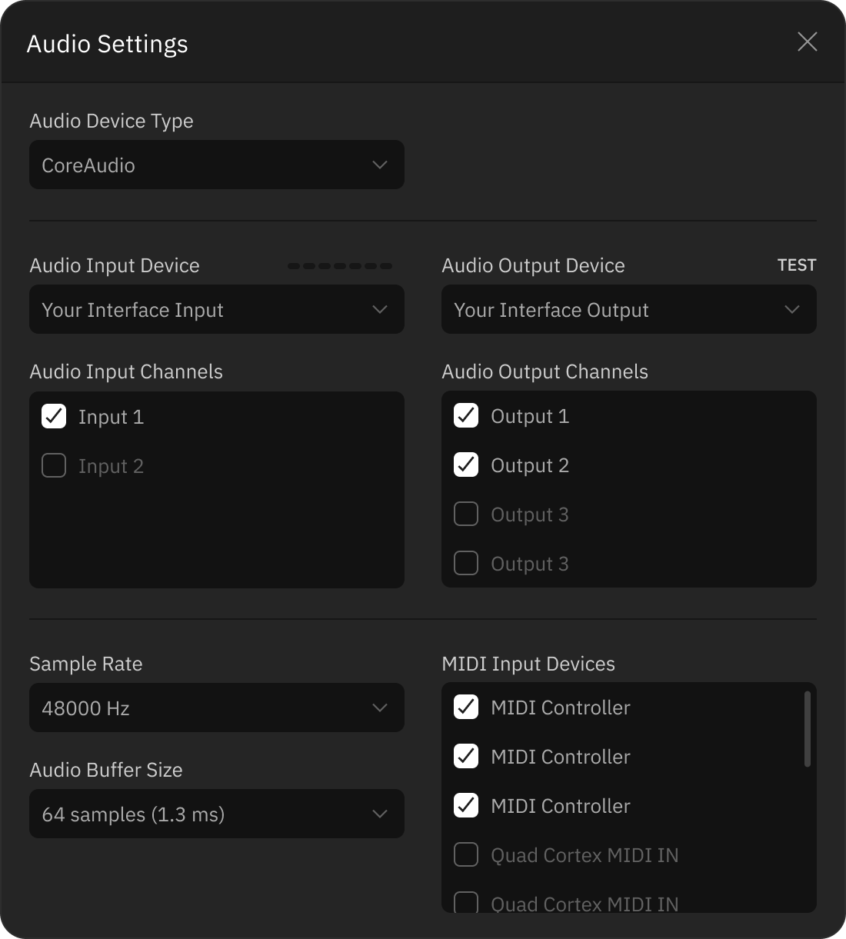Viewport: 846px width, 939px height.
Task: Close the Audio Settings dialog
Action: click(x=807, y=42)
